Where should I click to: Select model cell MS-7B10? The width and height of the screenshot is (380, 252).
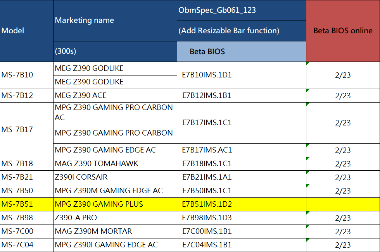point(27,75)
